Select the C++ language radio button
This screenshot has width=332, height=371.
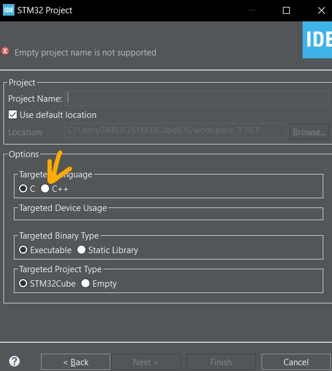pos(45,188)
